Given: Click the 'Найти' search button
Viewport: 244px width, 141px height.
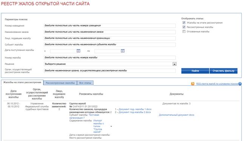Looking at the screenshot, I should coord(195,71).
